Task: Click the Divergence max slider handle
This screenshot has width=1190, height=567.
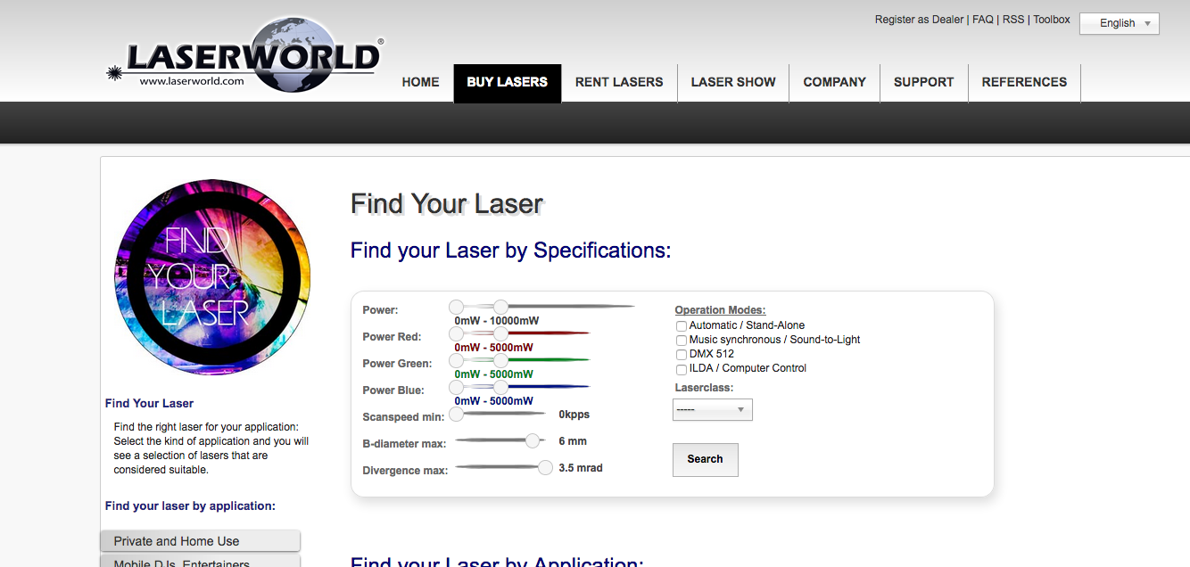Action: [x=545, y=467]
